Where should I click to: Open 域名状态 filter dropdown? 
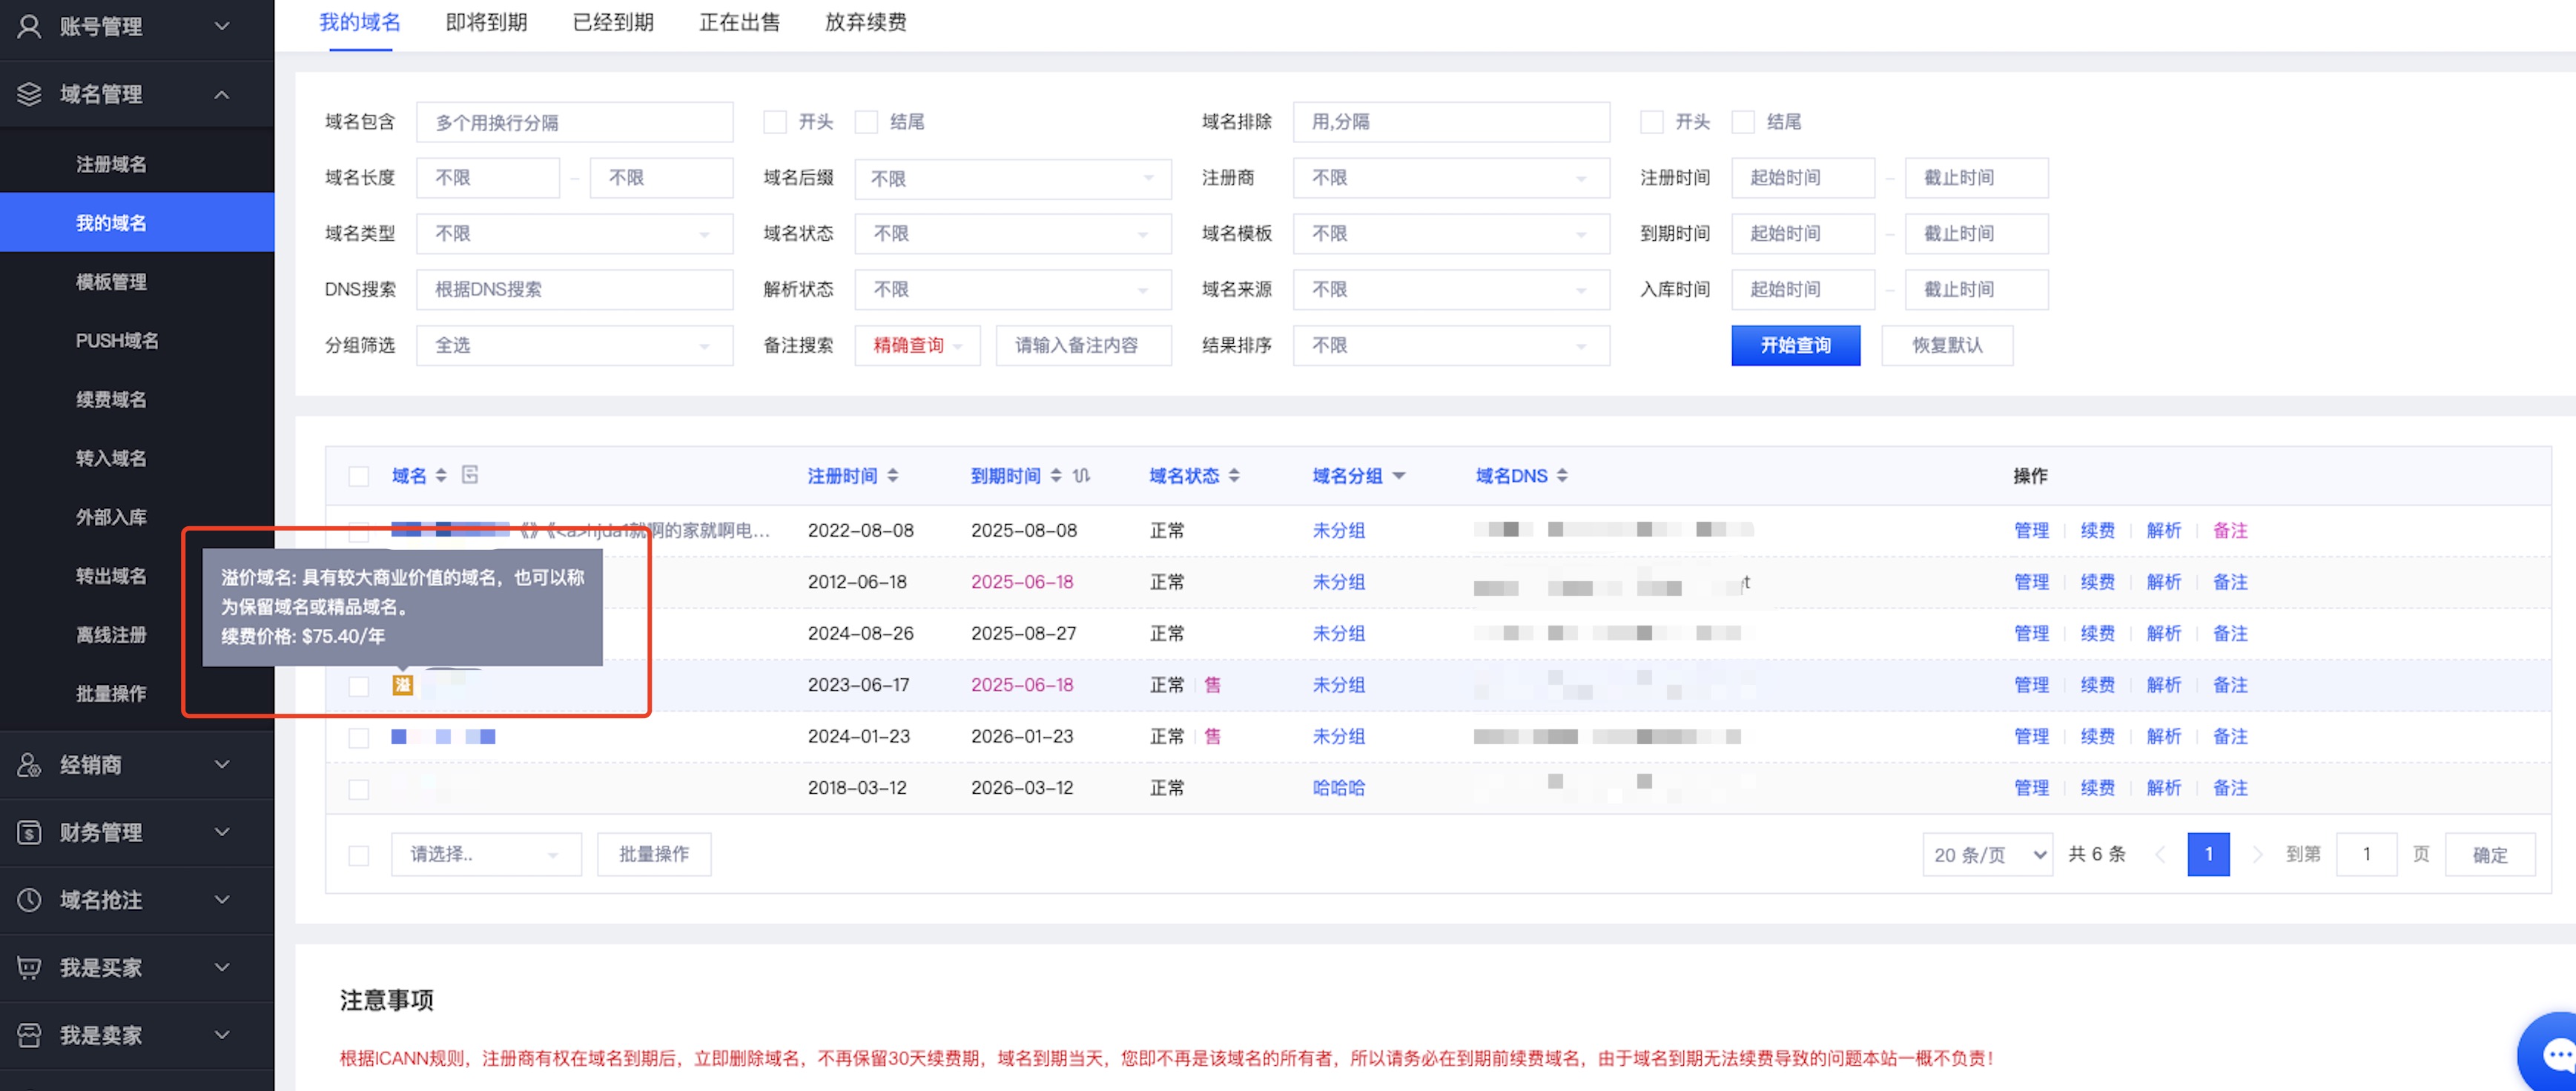click(x=1012, y=233)
